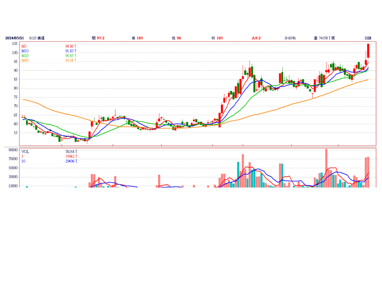Select the stock code 6125 廣運
Viewport: 382px width, 287px height.
[x=38, y=38]
